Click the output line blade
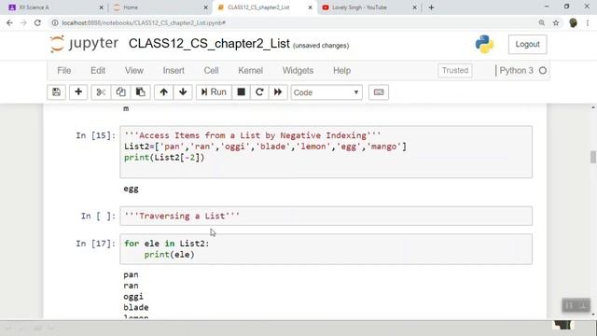 [136, 307]
